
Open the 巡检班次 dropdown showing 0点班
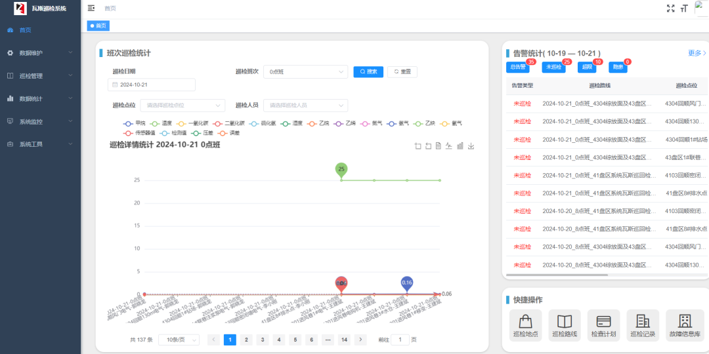(305, 72)
